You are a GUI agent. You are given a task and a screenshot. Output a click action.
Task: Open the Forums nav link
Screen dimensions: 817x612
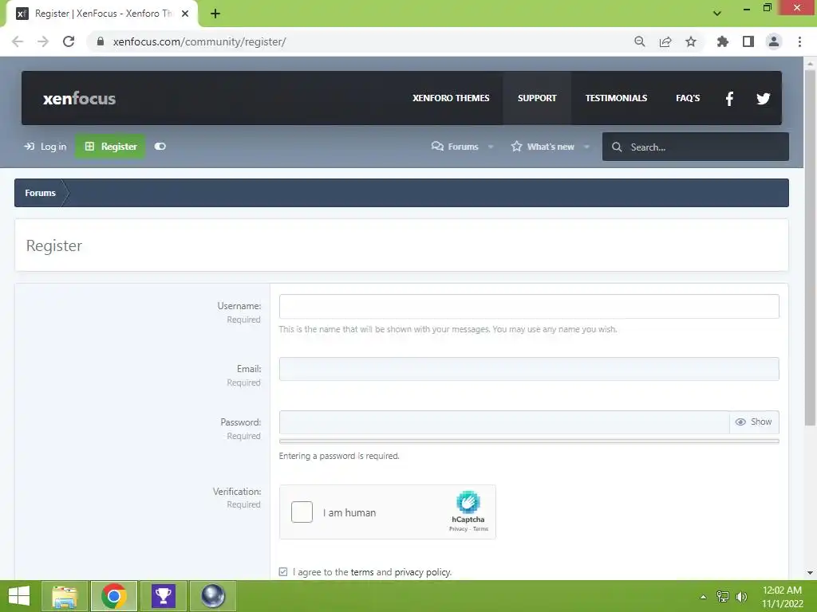coord(455,147)
